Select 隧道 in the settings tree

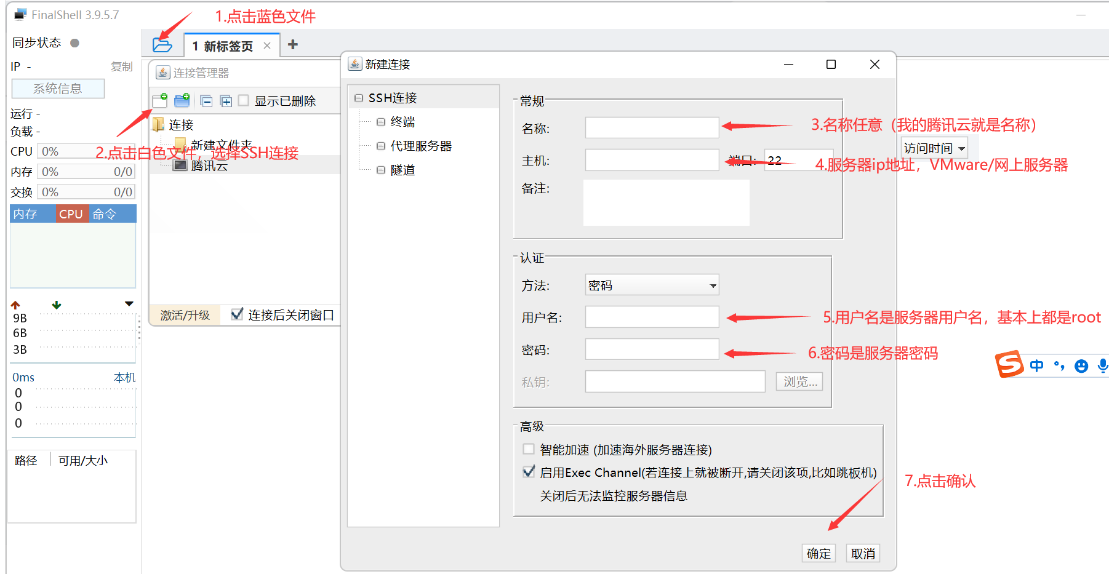click(x=402, y=170)
